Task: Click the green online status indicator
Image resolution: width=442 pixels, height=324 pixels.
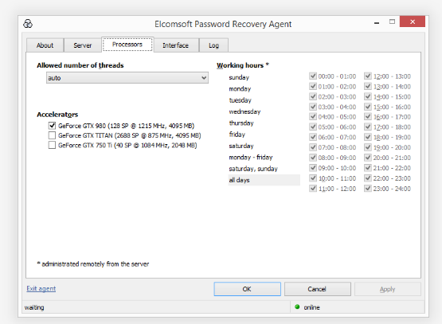Action: tap(297, 306)
